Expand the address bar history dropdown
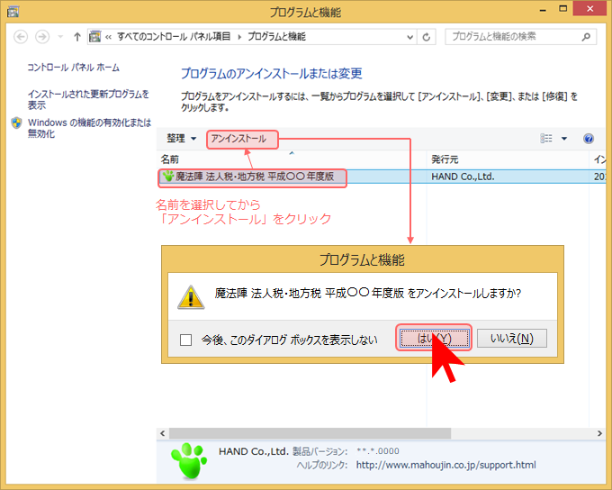Viewport: 612px width, 490px height. coord(409,37)
